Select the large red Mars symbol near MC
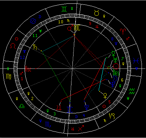146x138 pixels. [70, 28]
